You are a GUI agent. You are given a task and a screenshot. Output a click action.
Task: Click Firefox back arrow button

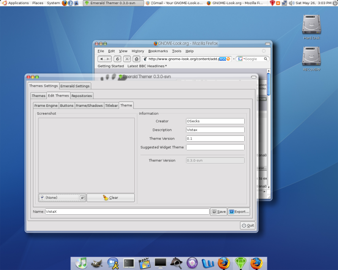pos(101,59)
